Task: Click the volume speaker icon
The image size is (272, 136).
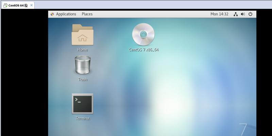Action: point(243,14)
